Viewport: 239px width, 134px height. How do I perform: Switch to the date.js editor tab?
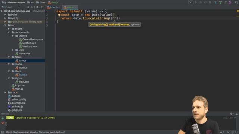70,7
